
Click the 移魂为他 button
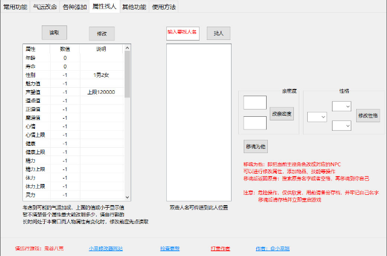(x=256, y=146)
